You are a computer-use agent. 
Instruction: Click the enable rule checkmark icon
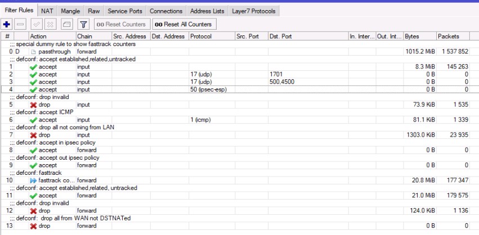tap(37, 24)
